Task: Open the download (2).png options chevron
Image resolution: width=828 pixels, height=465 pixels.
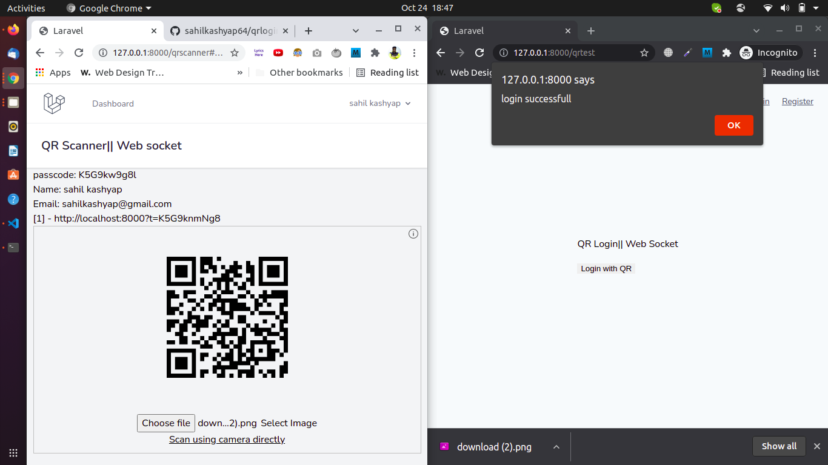Action: click(556, 447)
